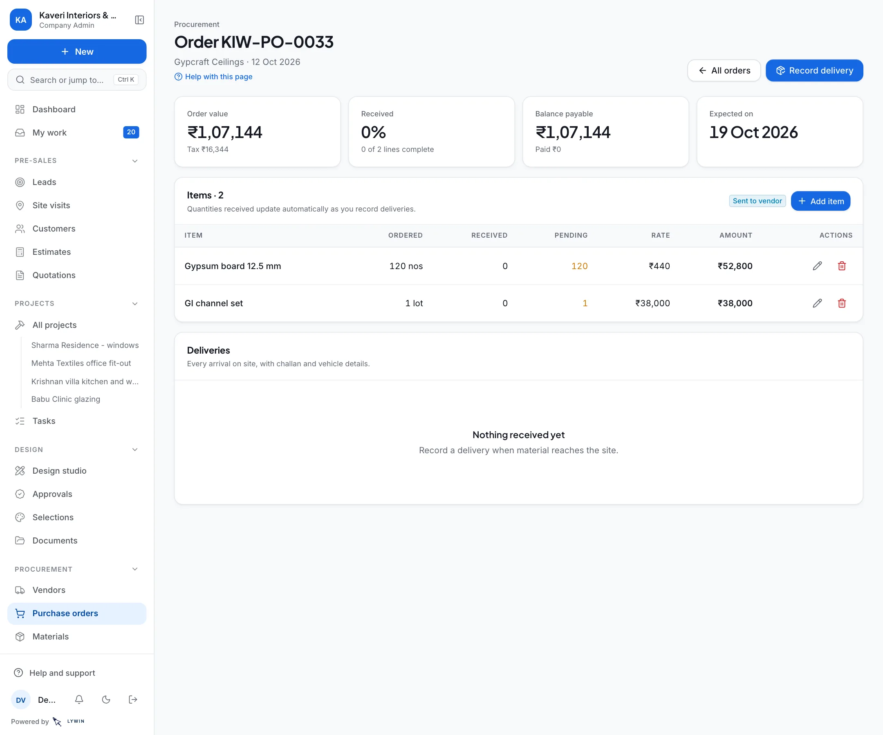
Task: Edit the Gypsum board 12.5 mm item
Action: point(817,266)
